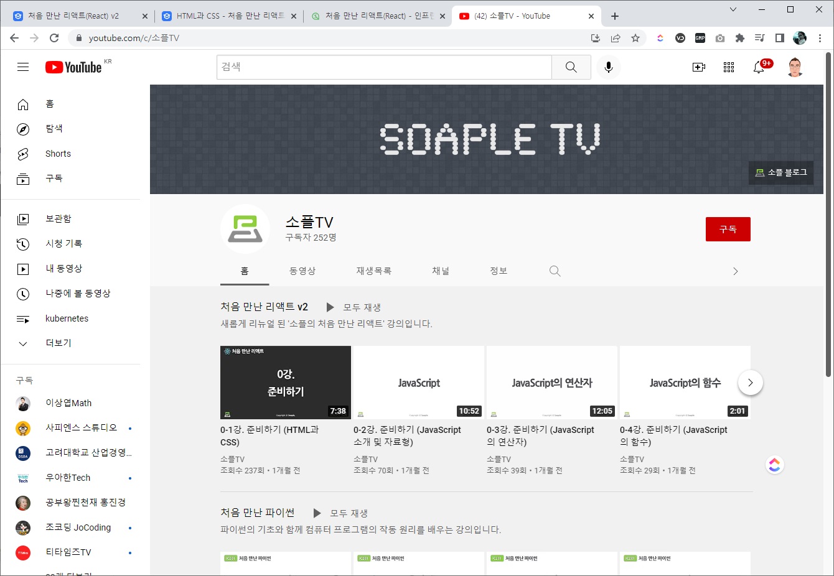Open the account avatar menu
The image size is (834, 576).
(795, 67)
